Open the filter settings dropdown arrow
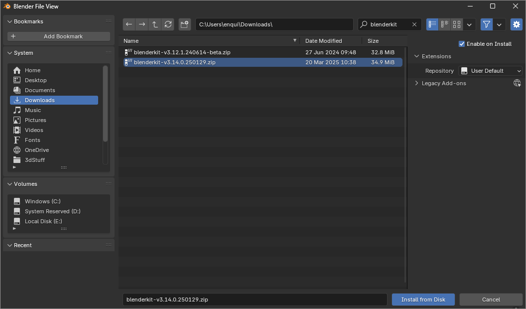This screenshot has width=526, height=309. 499,24
